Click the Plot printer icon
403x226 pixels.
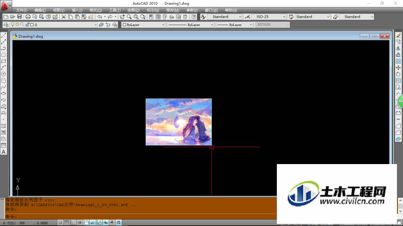point(28,16)
